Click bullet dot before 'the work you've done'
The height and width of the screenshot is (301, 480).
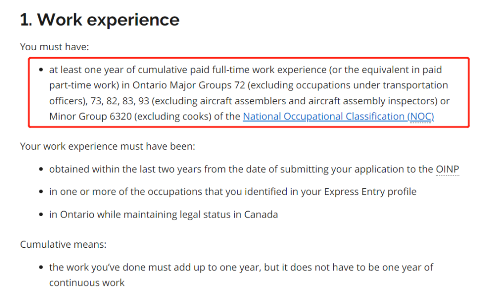41,268
